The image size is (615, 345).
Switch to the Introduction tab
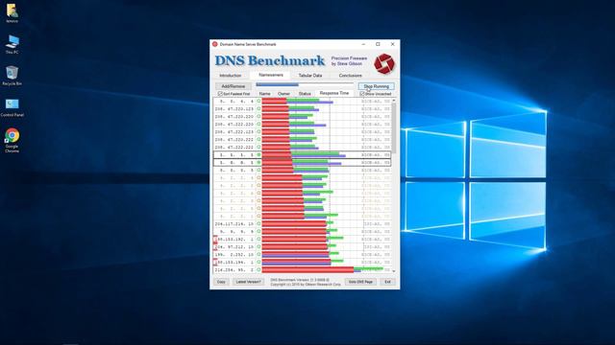(x=231, y=76)
